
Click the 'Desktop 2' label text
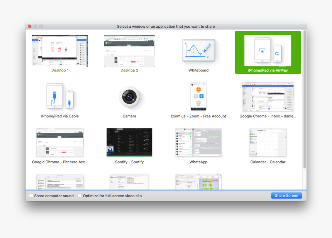[x=129, y=70]
